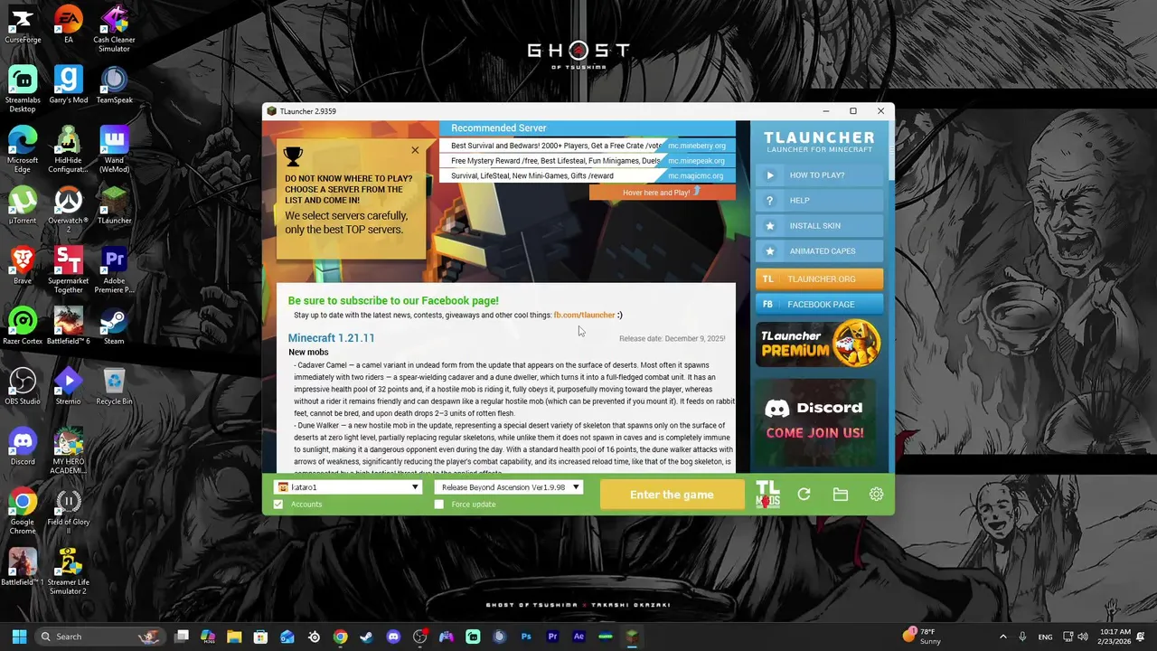Open the OBS Studio desktop icon
This screenshot has height=651, width=1157.
click(23, 386)
